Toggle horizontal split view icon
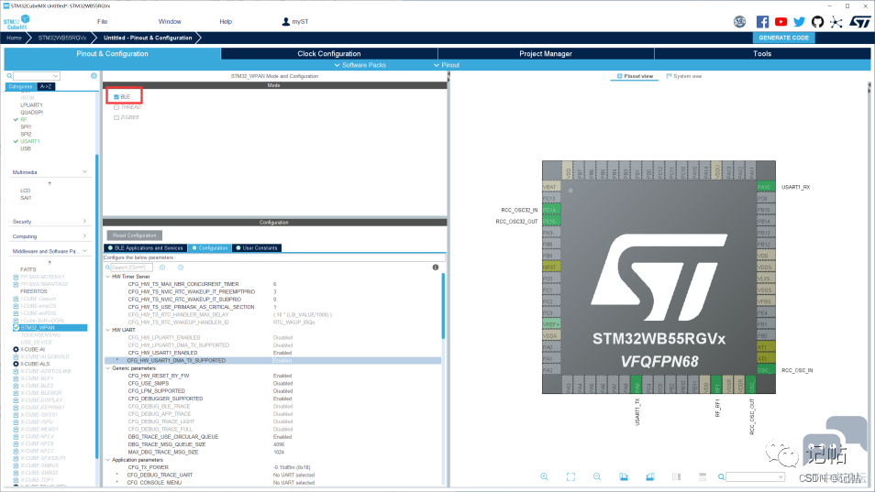875x492 pixels. point(703,477)
